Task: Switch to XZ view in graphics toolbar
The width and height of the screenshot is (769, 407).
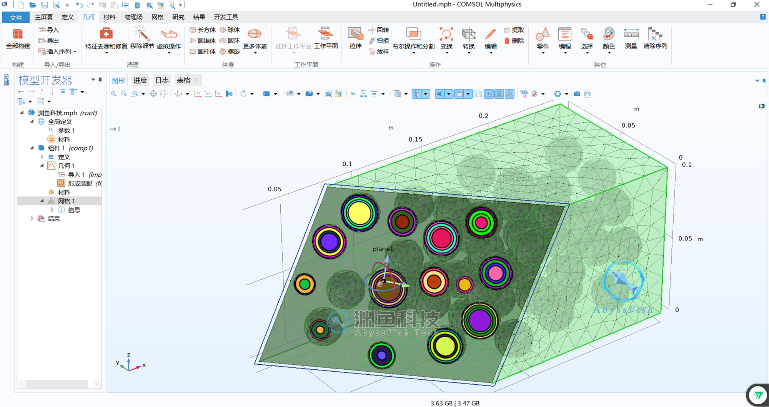Action: tap(218, 94)
